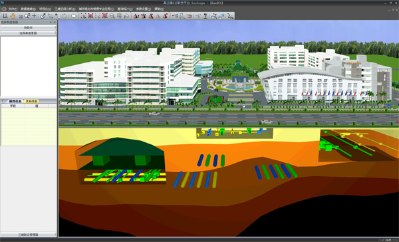Open the 文件 menu
This screenshot has height=242, width=399.
point(13,9)
